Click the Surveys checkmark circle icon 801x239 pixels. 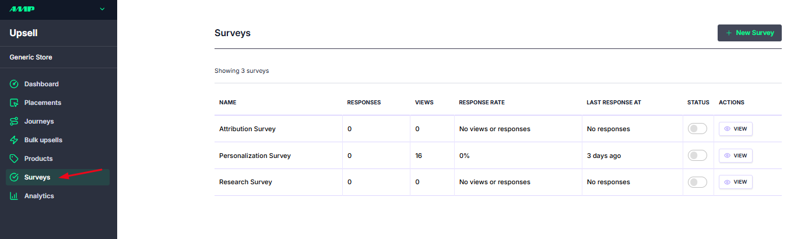point(15,177)
